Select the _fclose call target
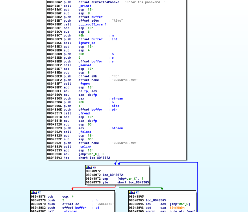 tap(85, 132)
